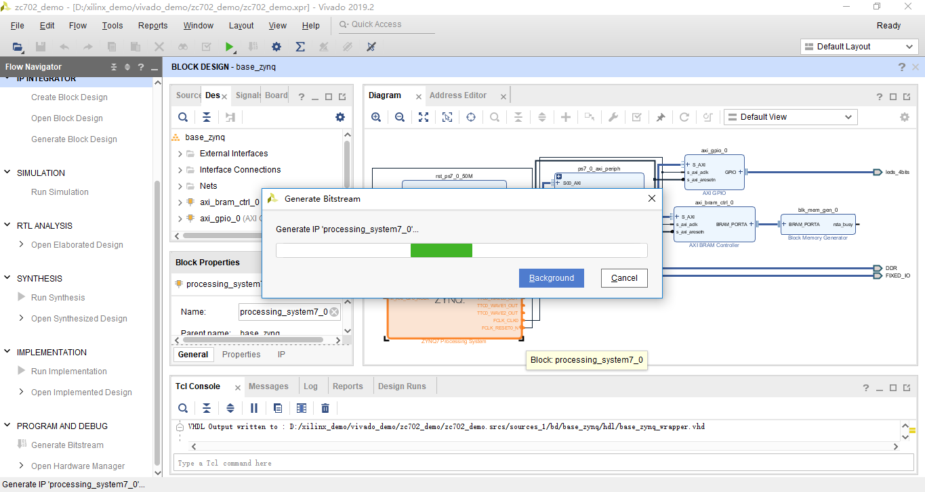The image size is (925, 492).
Task: Select blk_mem_gen_0 block in diagram
Action: [818, 223]
